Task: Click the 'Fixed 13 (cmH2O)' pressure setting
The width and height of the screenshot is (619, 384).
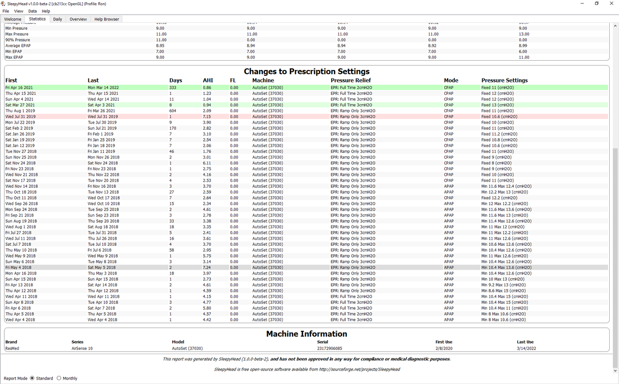Action: pos(497,105)
